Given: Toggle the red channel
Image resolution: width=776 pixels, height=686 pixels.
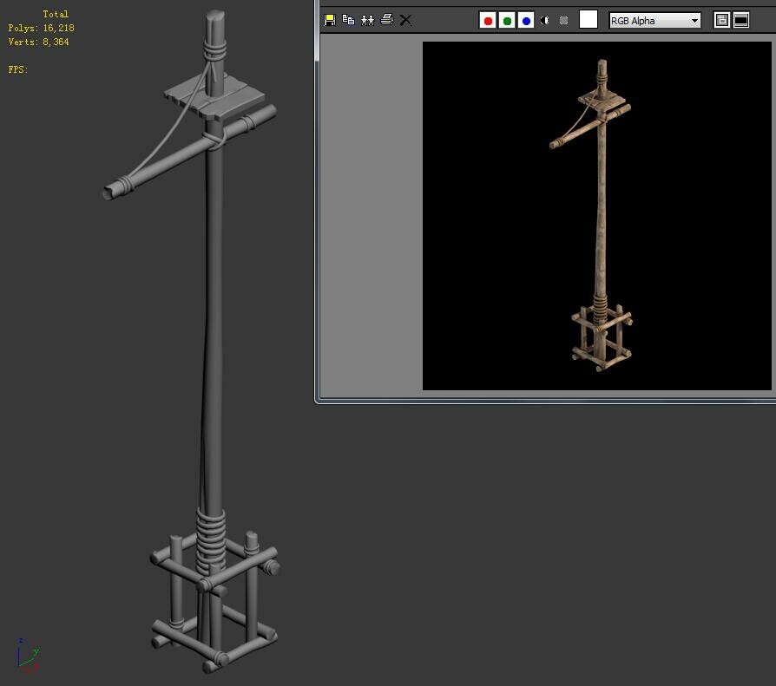Looking at the screenshot, I should (x=488, y=20).
